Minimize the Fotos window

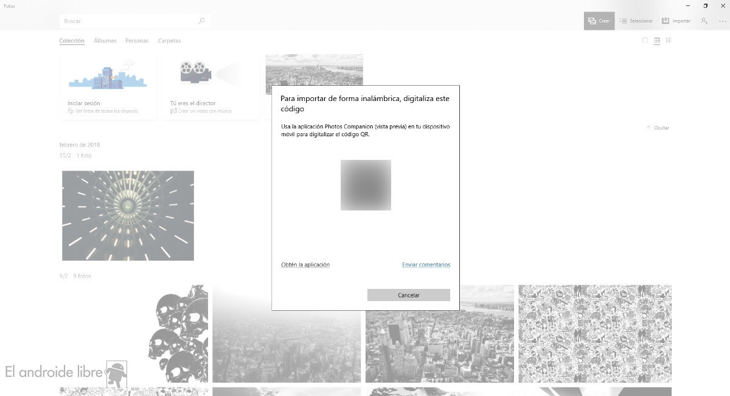(689, 5)
